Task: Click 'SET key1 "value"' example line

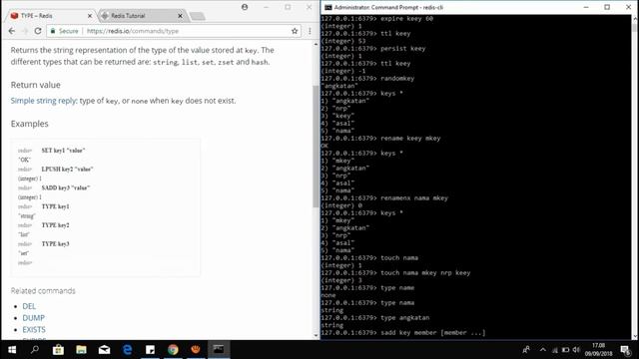Action: pos(63,151)
